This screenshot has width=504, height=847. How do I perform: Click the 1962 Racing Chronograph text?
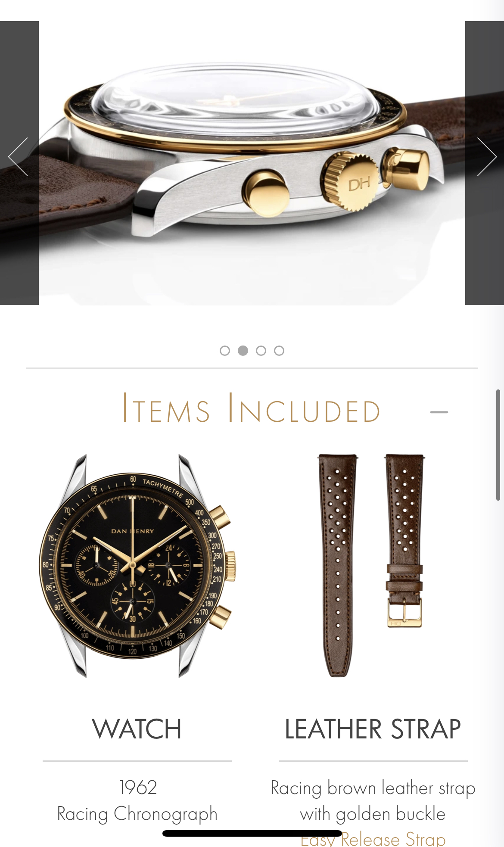click(x=137, y=800)
